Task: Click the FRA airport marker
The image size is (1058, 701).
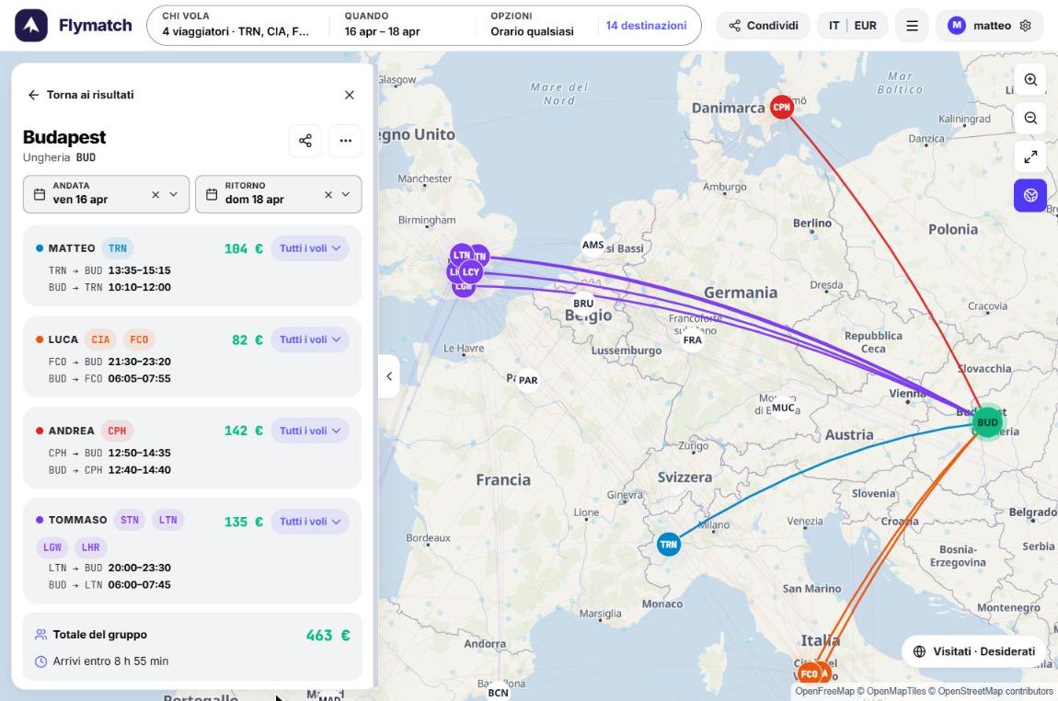Action: 692,340
